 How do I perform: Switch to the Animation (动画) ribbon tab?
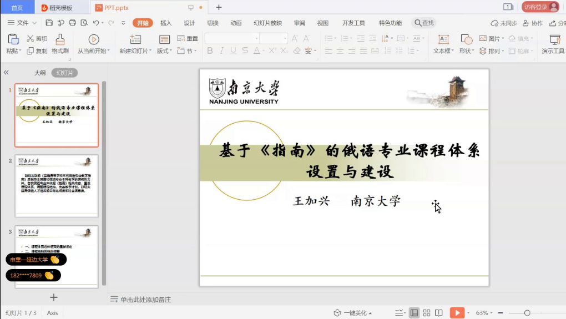pyautogui.click(x=236, y=23)
